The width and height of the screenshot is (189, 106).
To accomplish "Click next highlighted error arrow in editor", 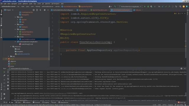I will click(x=185, y=14).
